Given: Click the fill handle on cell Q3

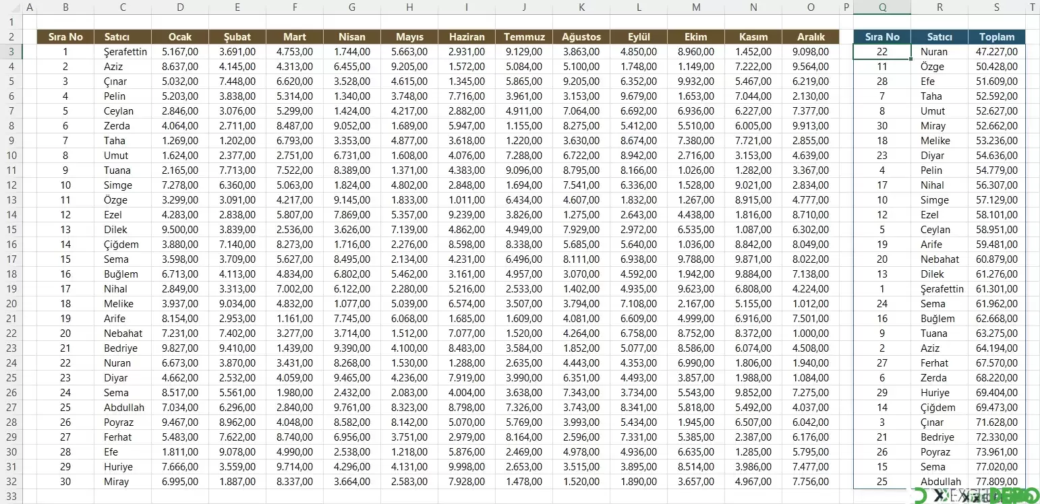Looking at the screenshot, I should tap(911, 59).
